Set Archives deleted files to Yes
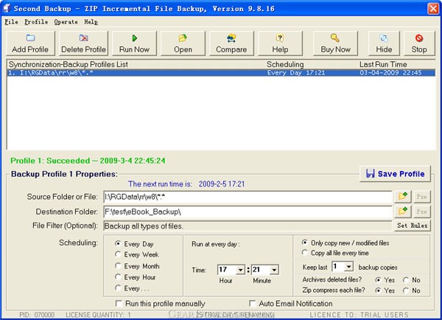Screen dimensions: 442x320 (385, 280)
